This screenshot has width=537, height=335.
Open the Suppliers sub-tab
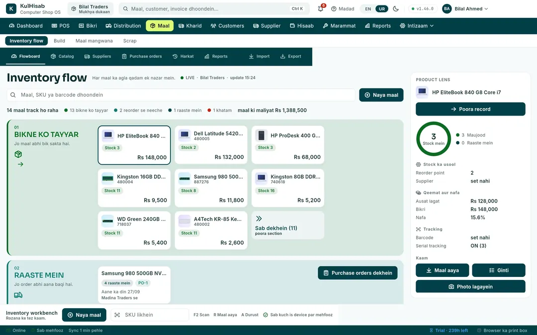coord(97,57)
